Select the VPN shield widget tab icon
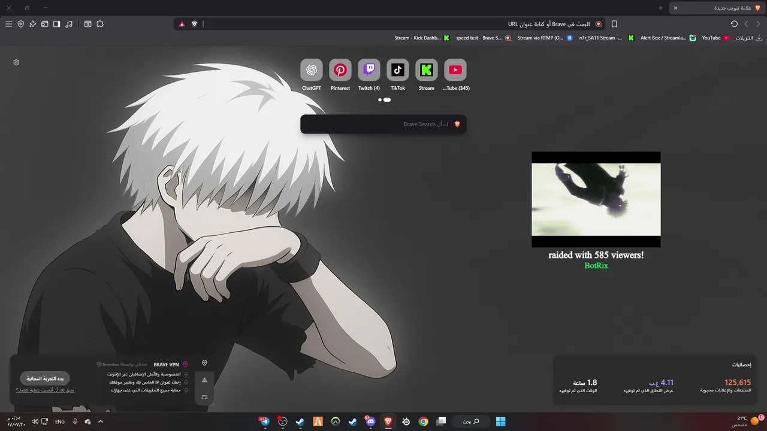767x431 pixels. pos(204,363)
